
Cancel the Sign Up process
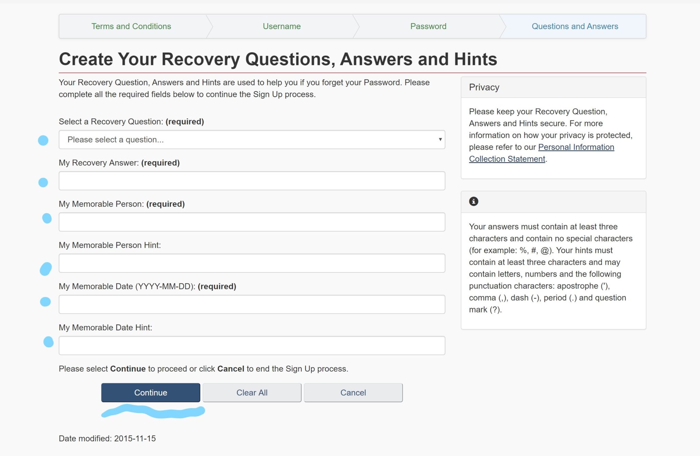(353, 392)
